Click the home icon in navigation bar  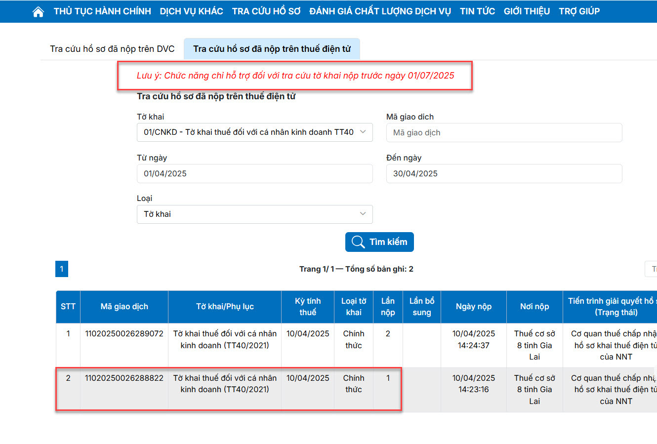click(38, 12)
